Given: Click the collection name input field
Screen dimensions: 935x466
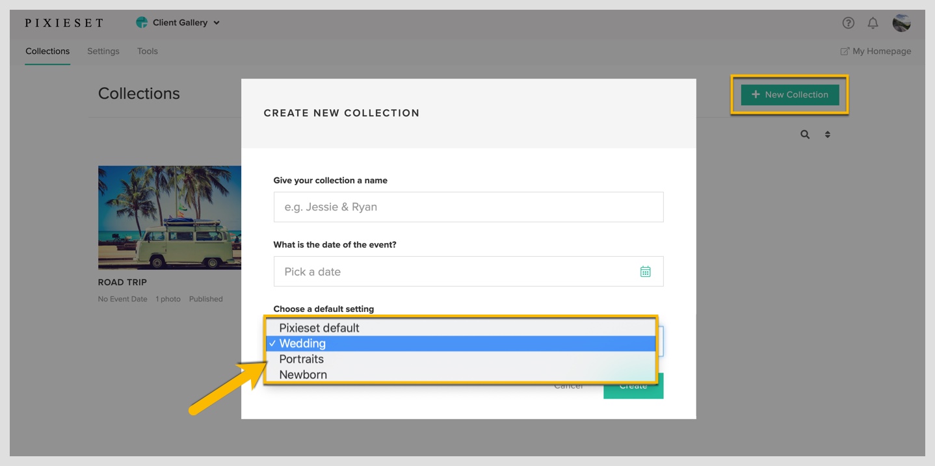Looking at the screenshot, I should 468,207.
